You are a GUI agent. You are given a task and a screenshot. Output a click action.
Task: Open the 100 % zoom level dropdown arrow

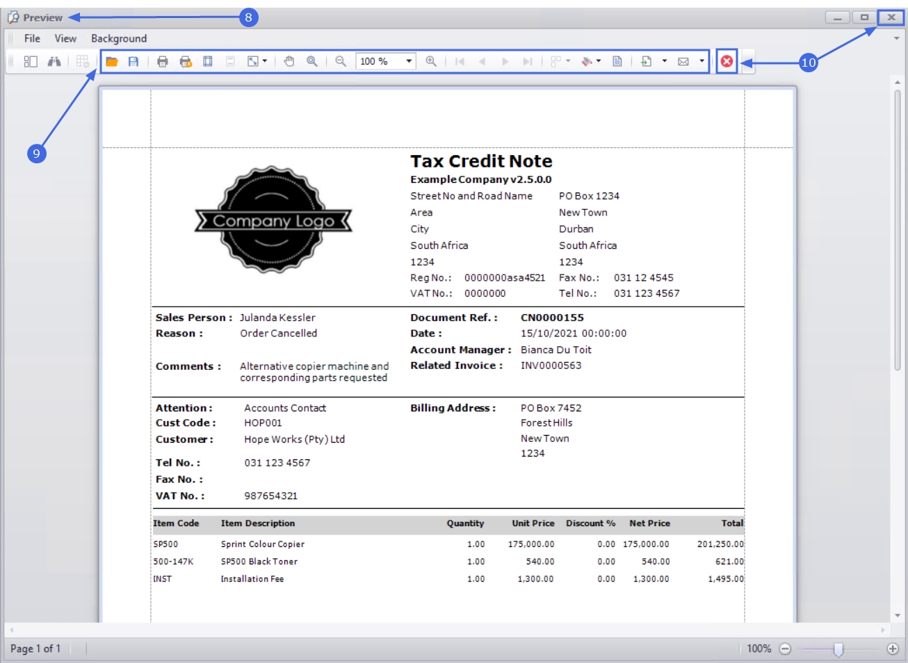point(409,61)
